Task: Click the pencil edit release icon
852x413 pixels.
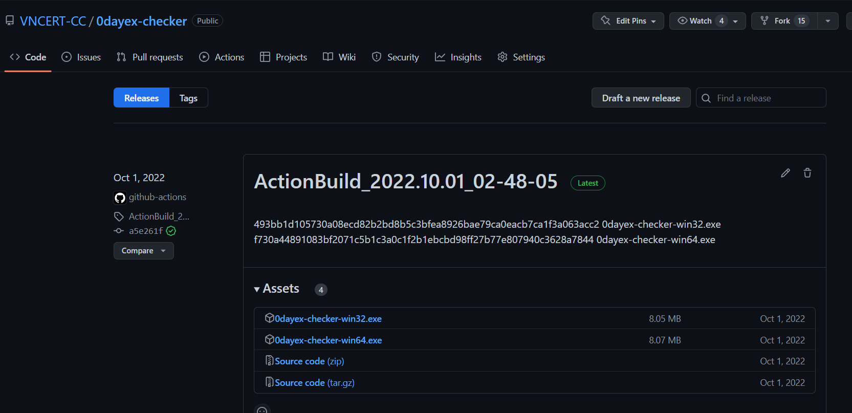Action: tap(785, 173)
